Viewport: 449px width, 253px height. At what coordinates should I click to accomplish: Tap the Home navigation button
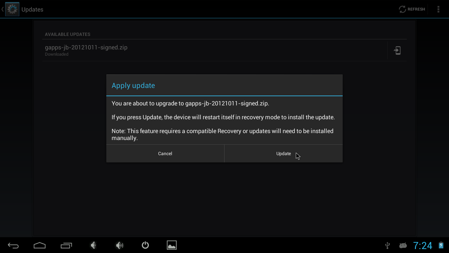[x=40, y=245]
